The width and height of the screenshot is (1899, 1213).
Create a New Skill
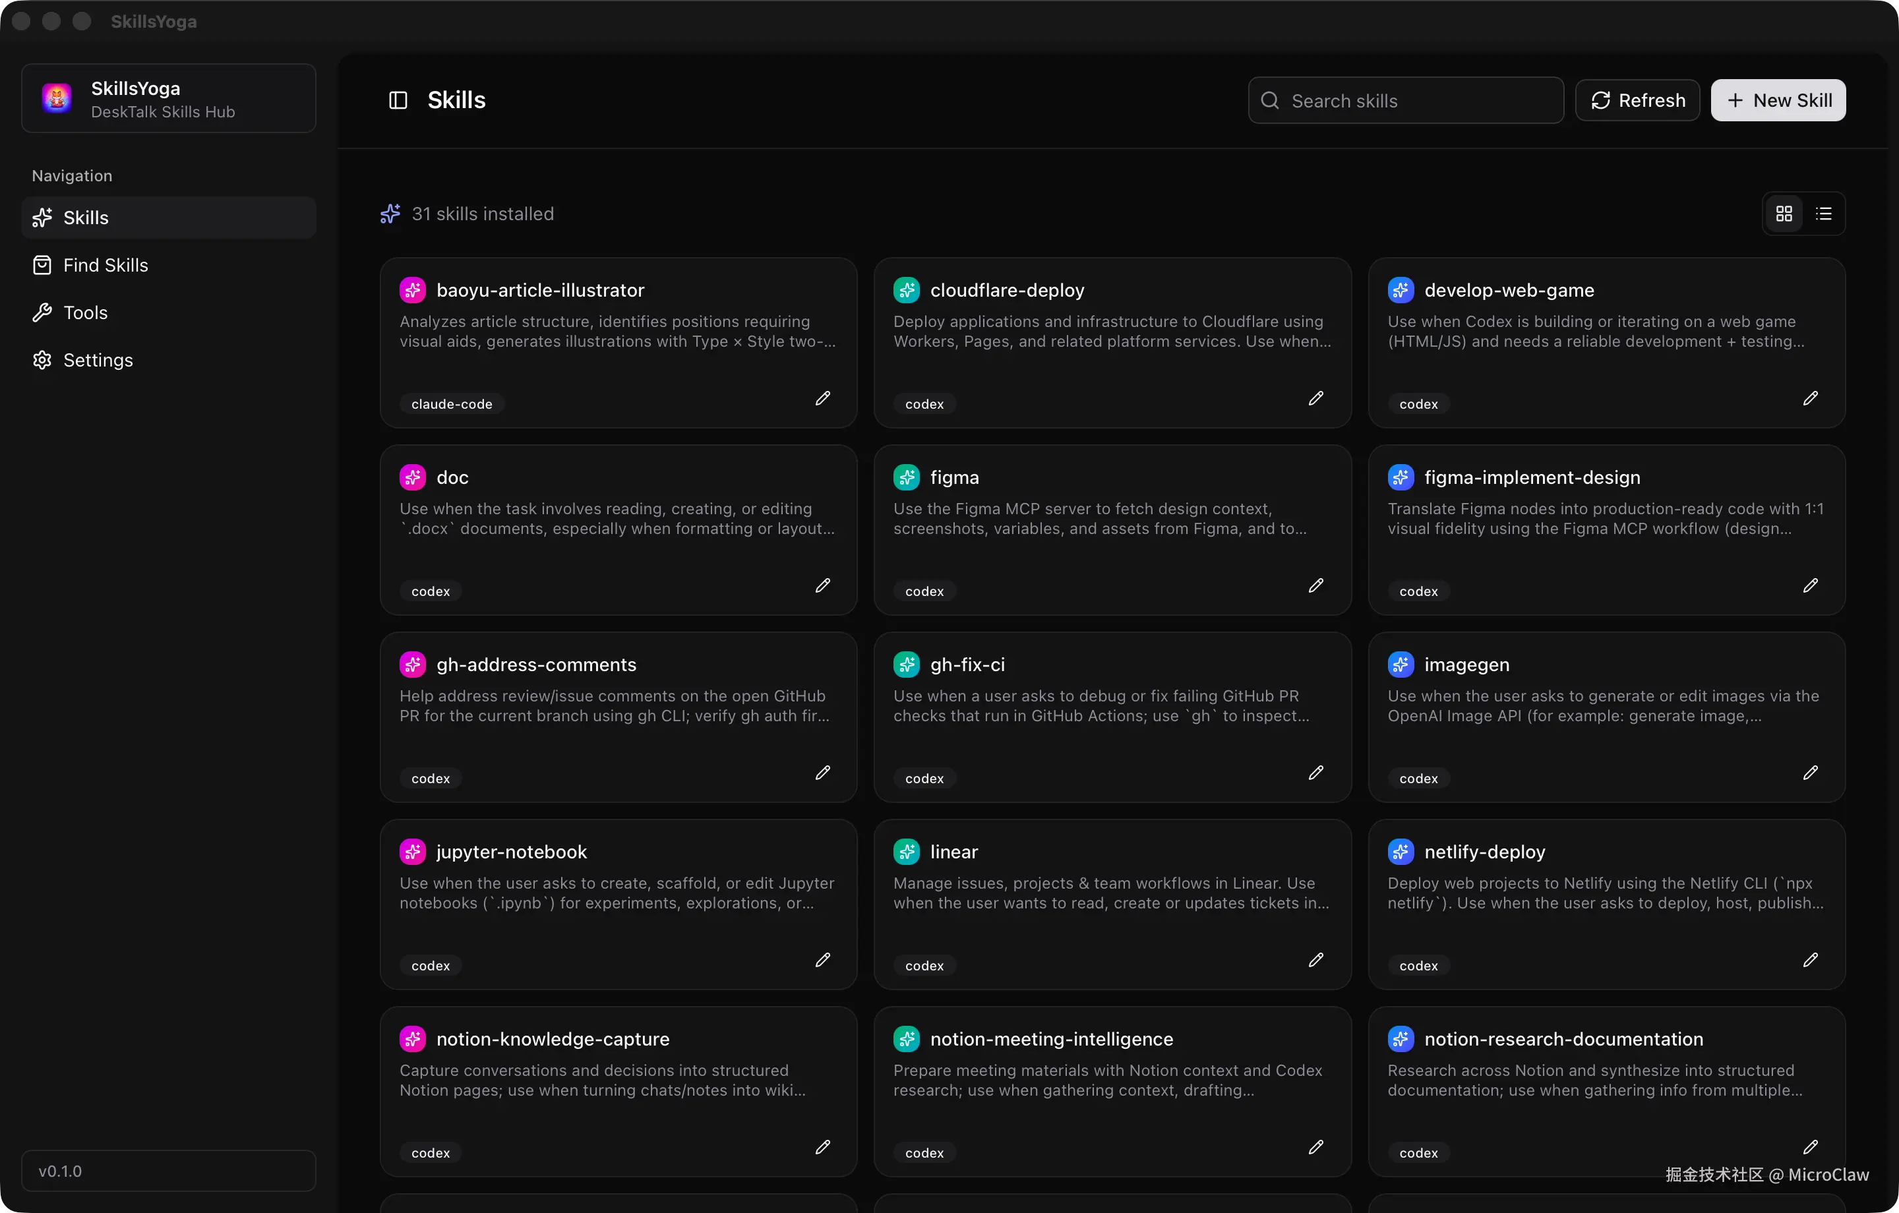pyautogui.click(x=1778, y=100)
